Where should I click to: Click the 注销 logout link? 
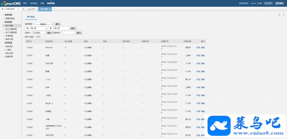pyautogui.click(x=259, y=3)
